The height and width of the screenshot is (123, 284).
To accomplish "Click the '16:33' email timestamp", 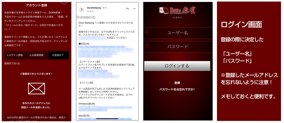I will (105, 8).
